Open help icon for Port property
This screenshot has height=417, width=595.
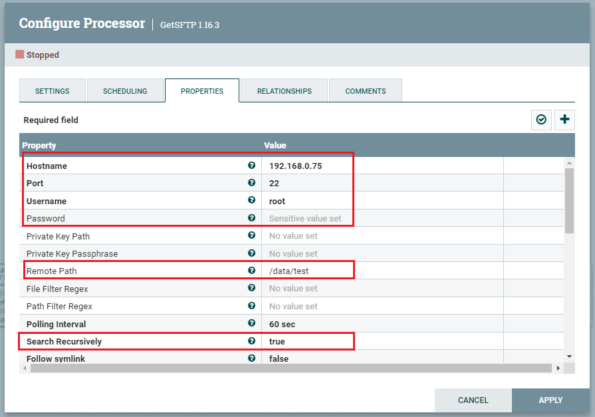point(251,183)
